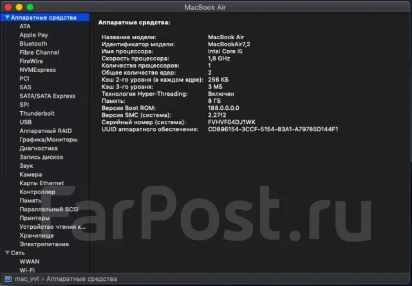Select SPI in the sidebar
412x286 pixels.
point(24,104)
